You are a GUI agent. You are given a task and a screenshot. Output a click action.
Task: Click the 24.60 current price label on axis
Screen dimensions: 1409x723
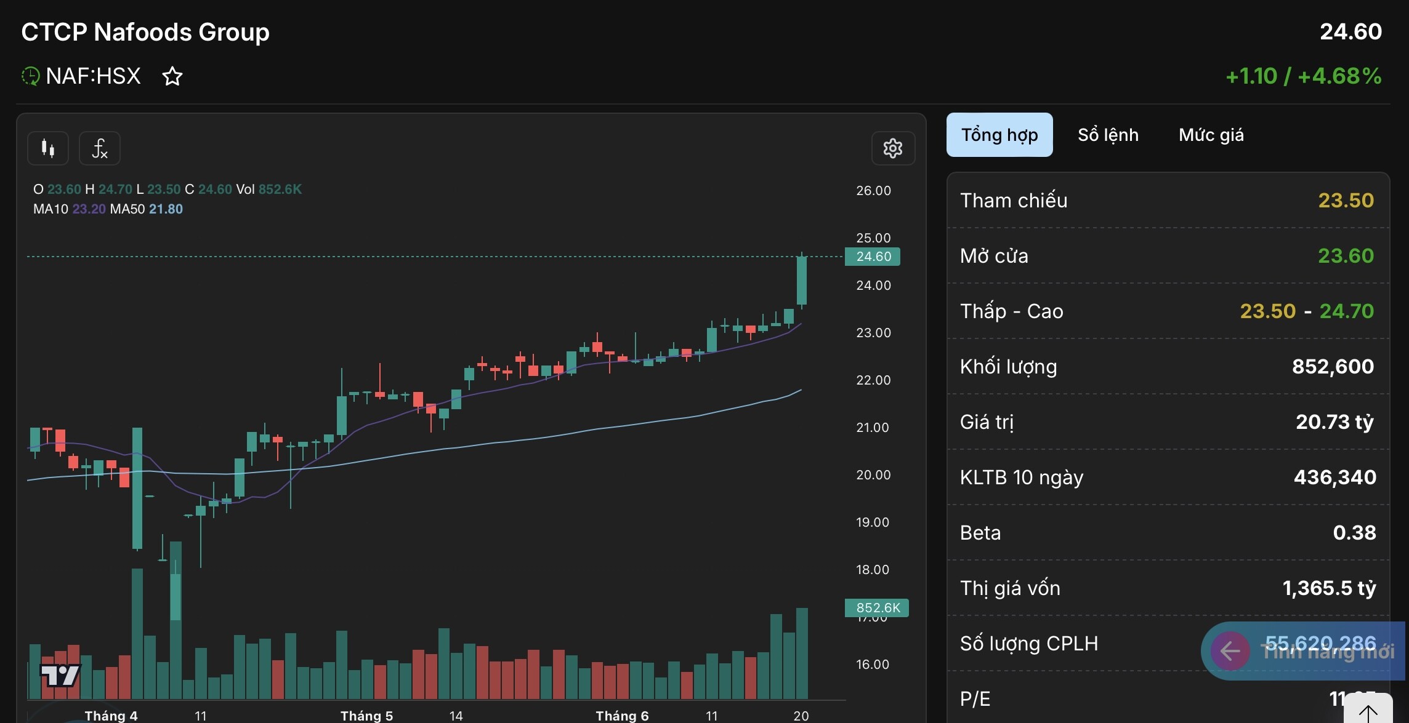[x=873, y=257]
